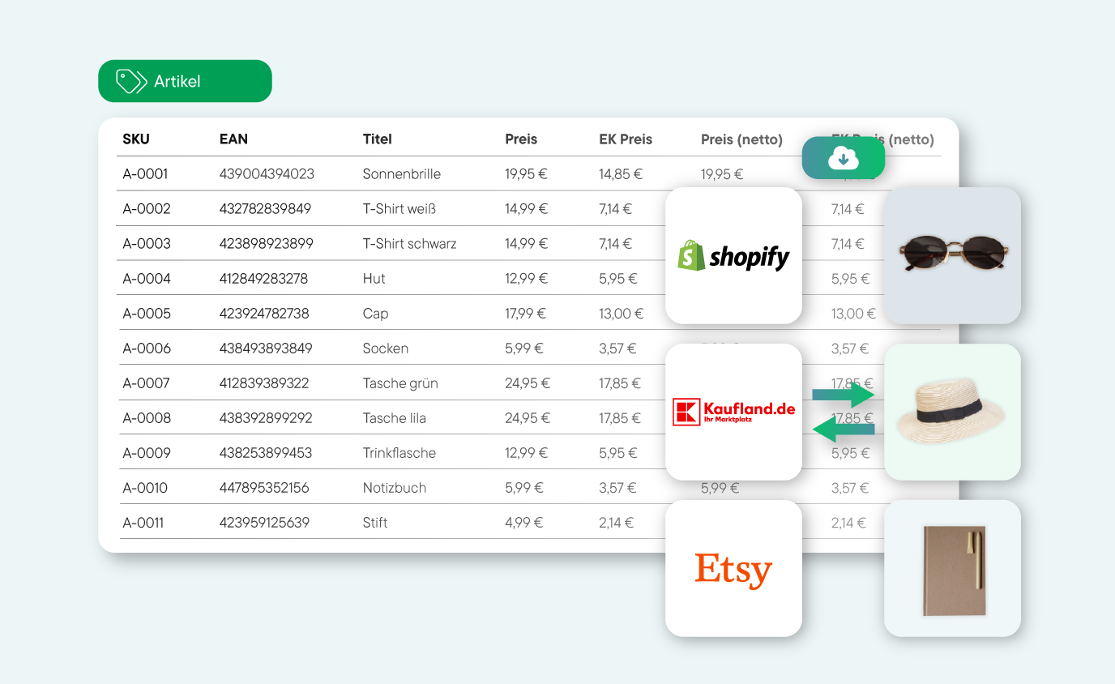Select SKU cell 'A-0002'
The image size is (1115, 684).
tap(147, 209)
